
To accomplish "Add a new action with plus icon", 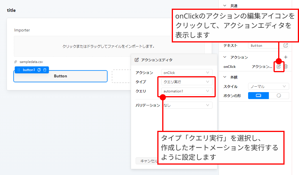I will point(286,57).
